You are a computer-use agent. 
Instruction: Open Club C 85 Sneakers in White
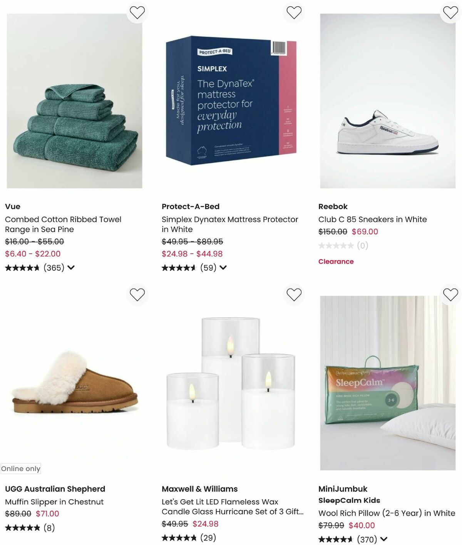pos(373,219)
